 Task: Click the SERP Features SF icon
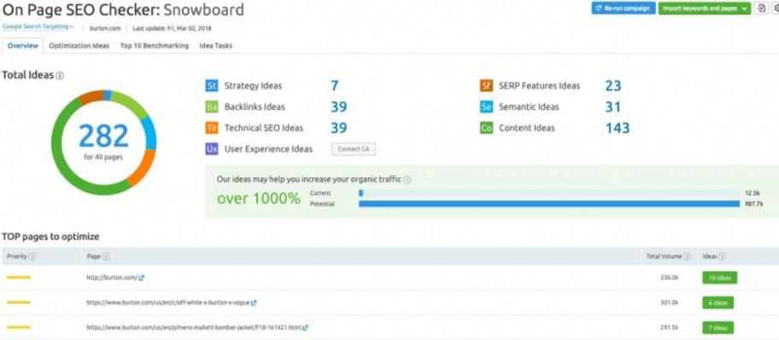click(486, 86)
